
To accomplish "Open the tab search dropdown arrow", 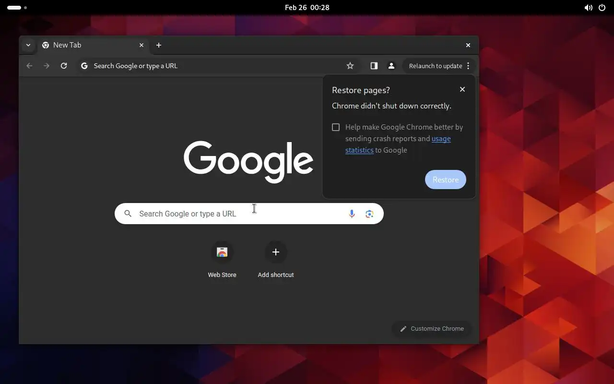I will point(28,45).
